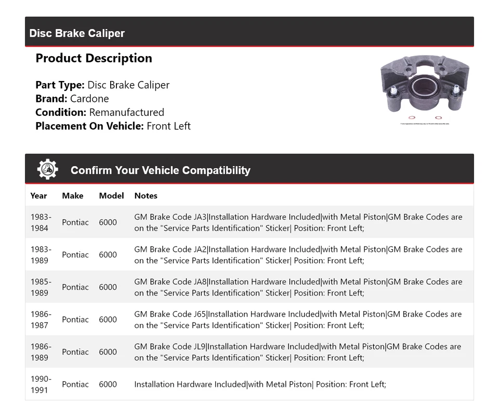Select the 1985-1989 year cell

(41, 287)
